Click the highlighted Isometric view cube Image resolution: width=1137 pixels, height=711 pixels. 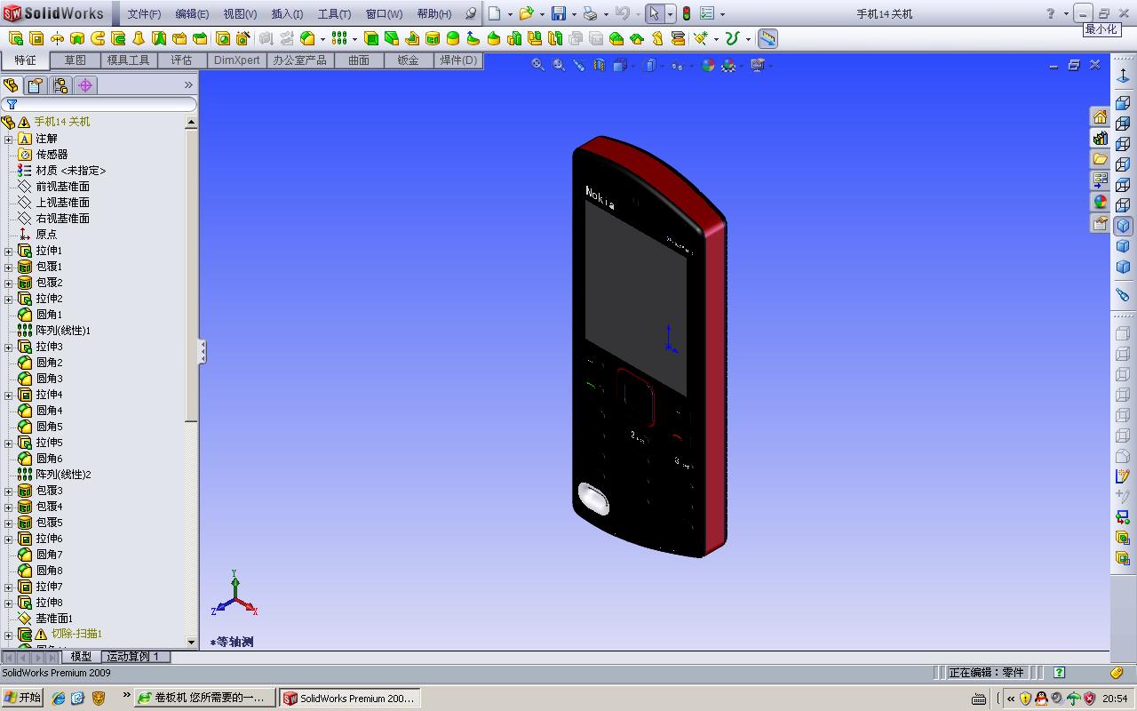click(x=1123, y=226)
